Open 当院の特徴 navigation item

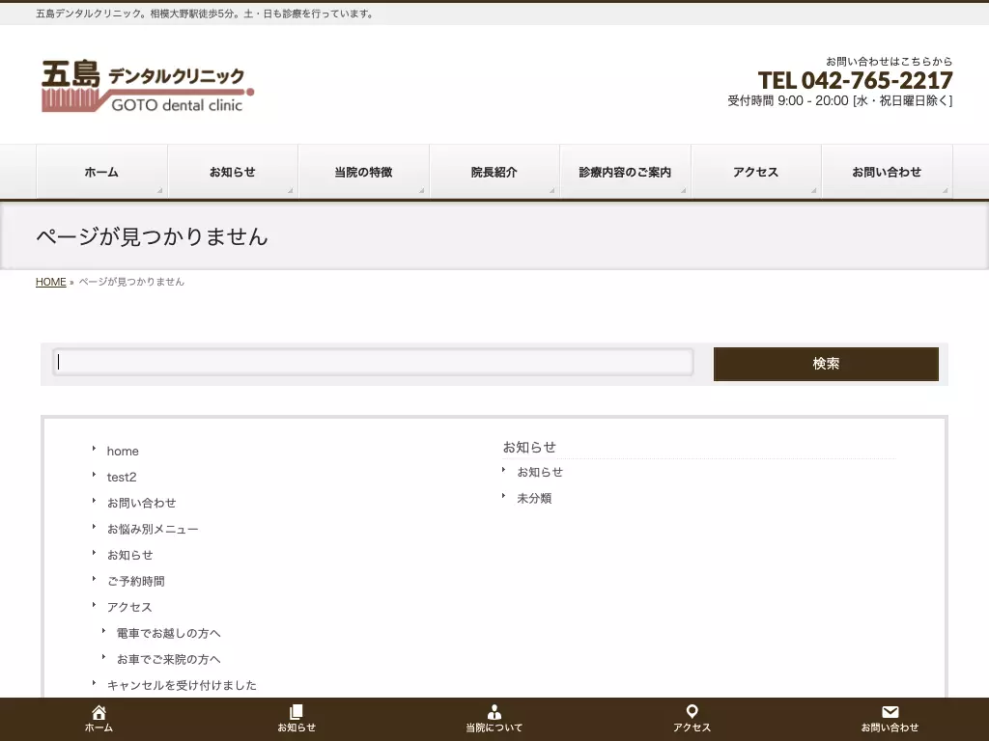point(363,172)
